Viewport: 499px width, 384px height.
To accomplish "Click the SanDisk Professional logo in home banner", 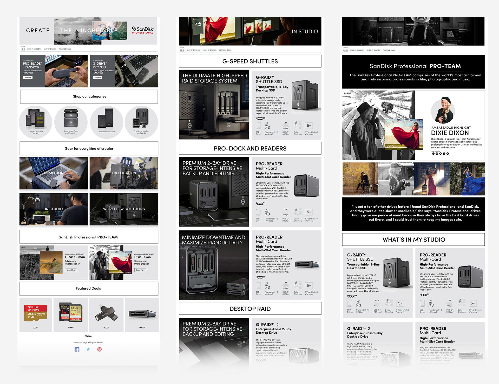I will click(142, 30).
